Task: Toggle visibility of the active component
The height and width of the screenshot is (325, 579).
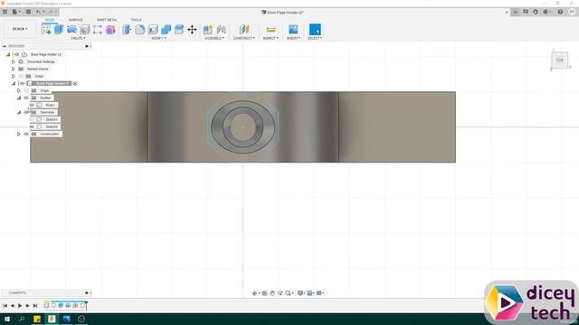Action: coord(23,83)
